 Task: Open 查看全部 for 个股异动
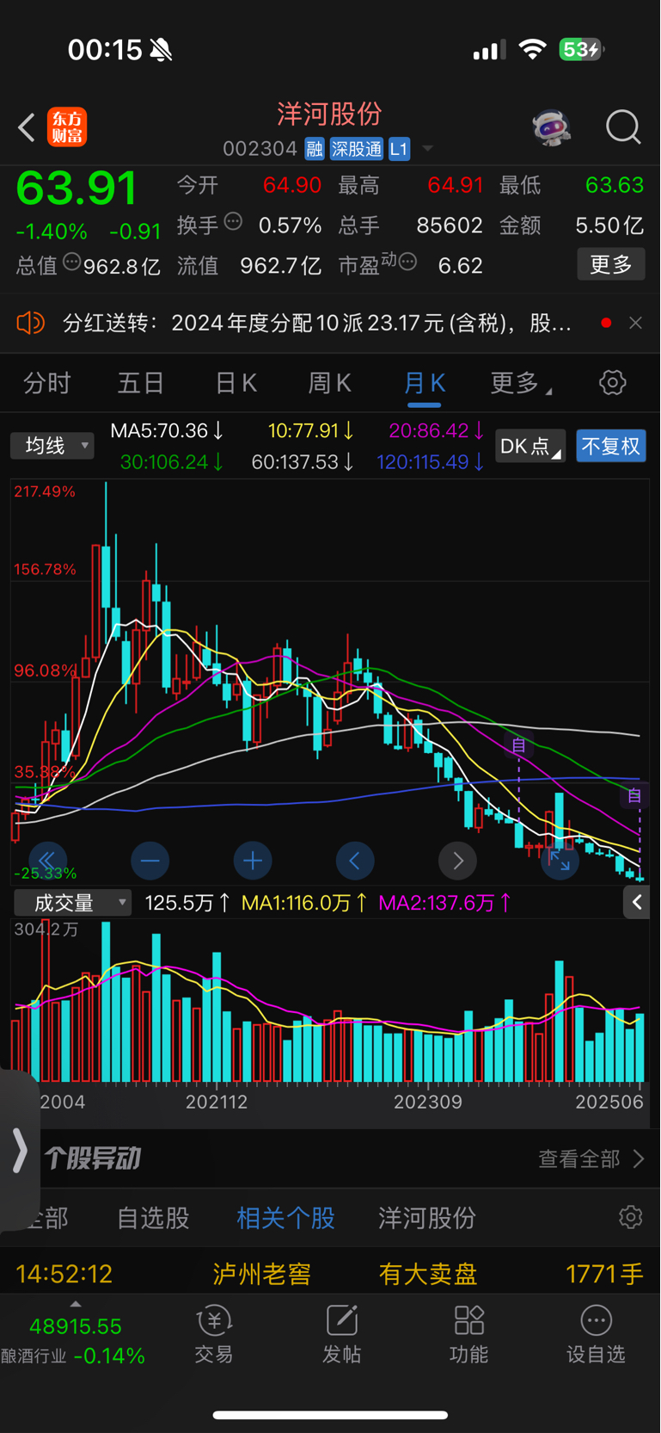[591, 1158]
